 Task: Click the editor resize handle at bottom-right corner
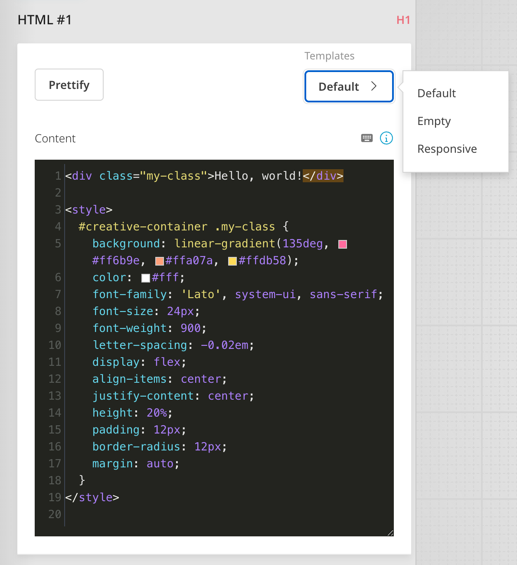tap(389, 532)
